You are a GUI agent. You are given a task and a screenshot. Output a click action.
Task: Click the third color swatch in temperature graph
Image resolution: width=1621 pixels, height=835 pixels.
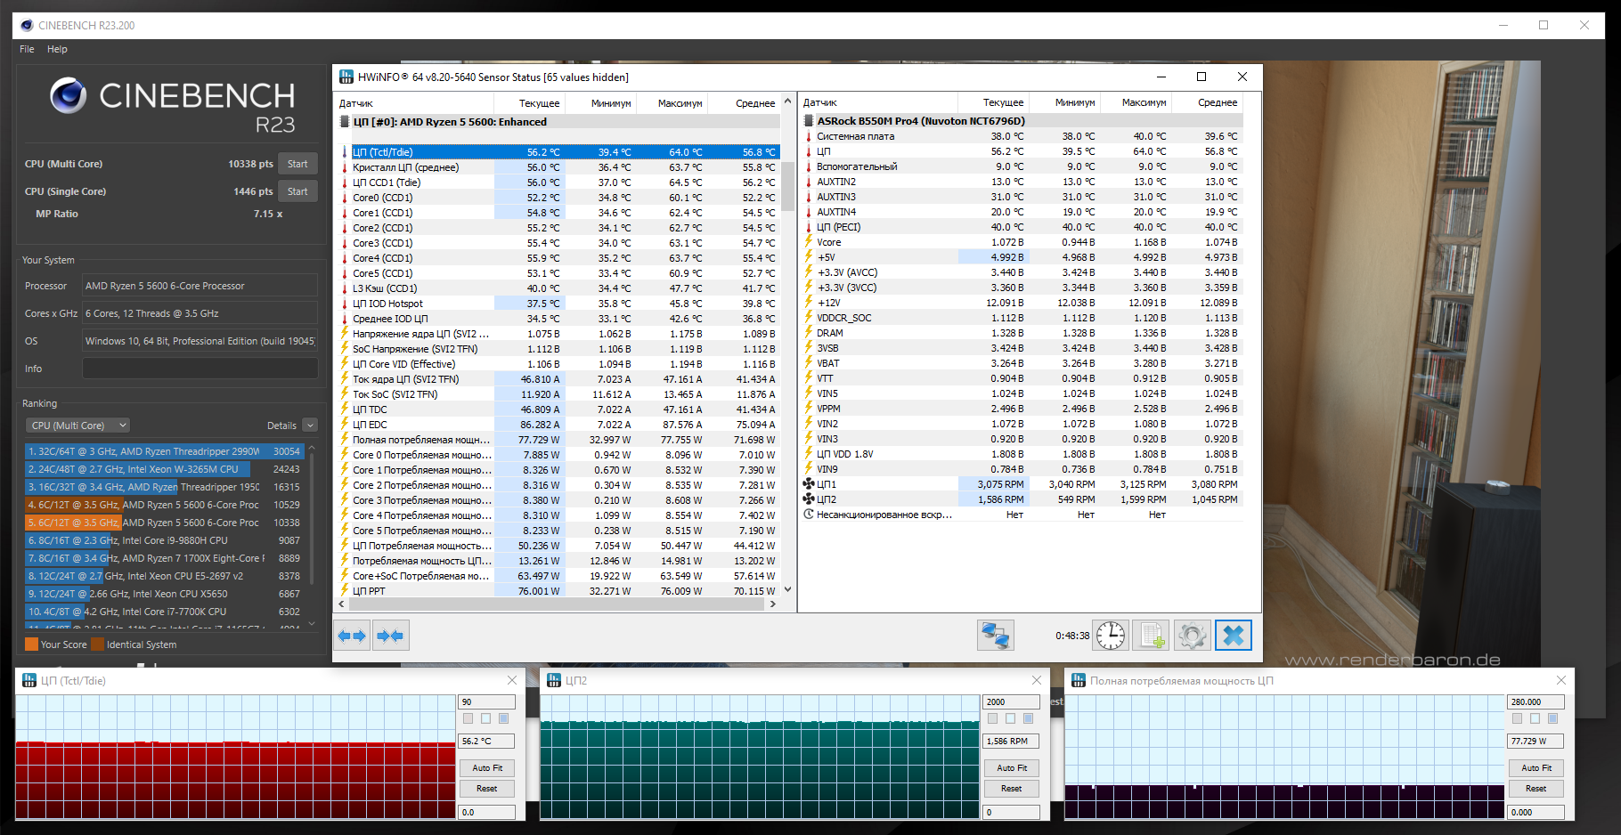[x=503, y=718]
